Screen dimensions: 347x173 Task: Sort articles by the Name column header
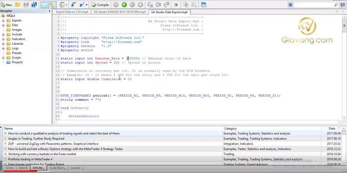pos(113,128)
